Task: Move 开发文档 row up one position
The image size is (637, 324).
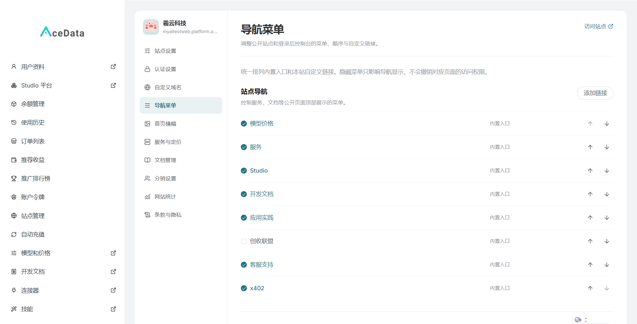Action: coord(590,194)
